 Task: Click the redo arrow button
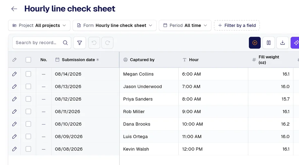tap(107, 43)
